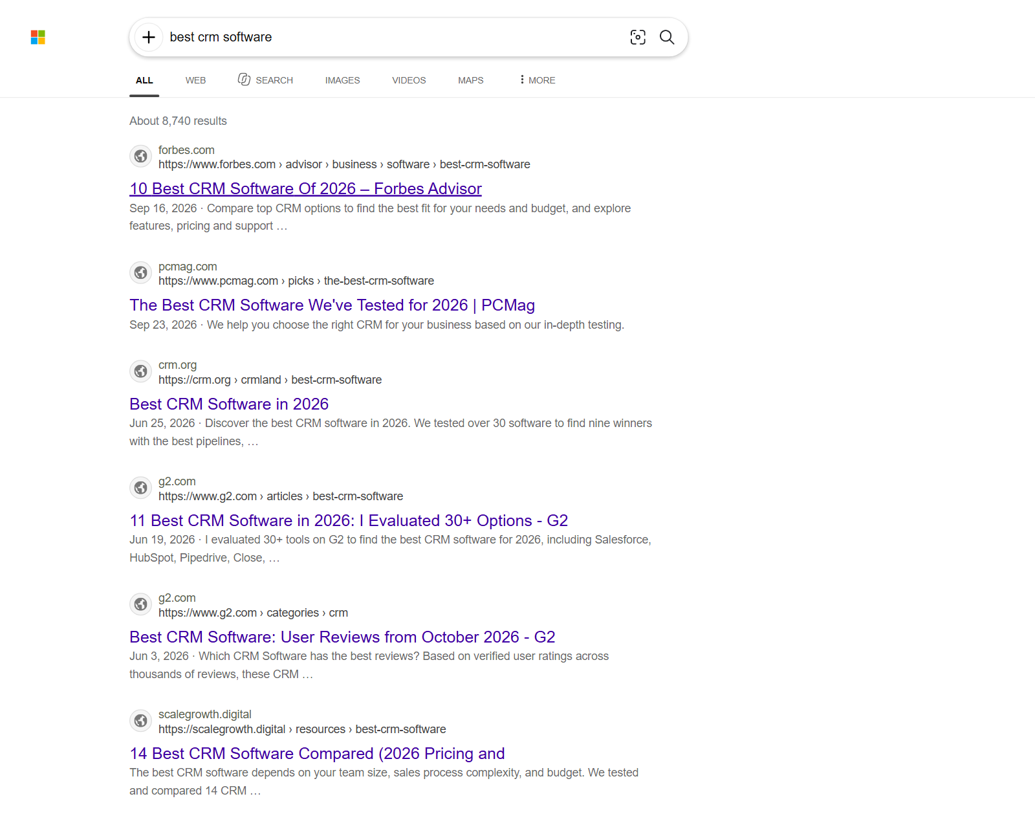Click the forbes.com globe favicon
Screen dimensions: 1035x825
click(x=140, y=157)
